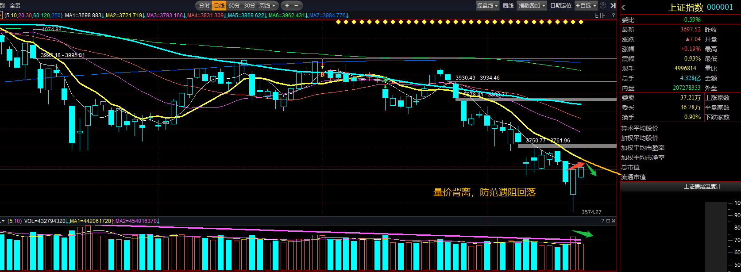Open the +自选 watchlist dropdown
Viewport: 741px width, 272px height.
tap(586, 6)
